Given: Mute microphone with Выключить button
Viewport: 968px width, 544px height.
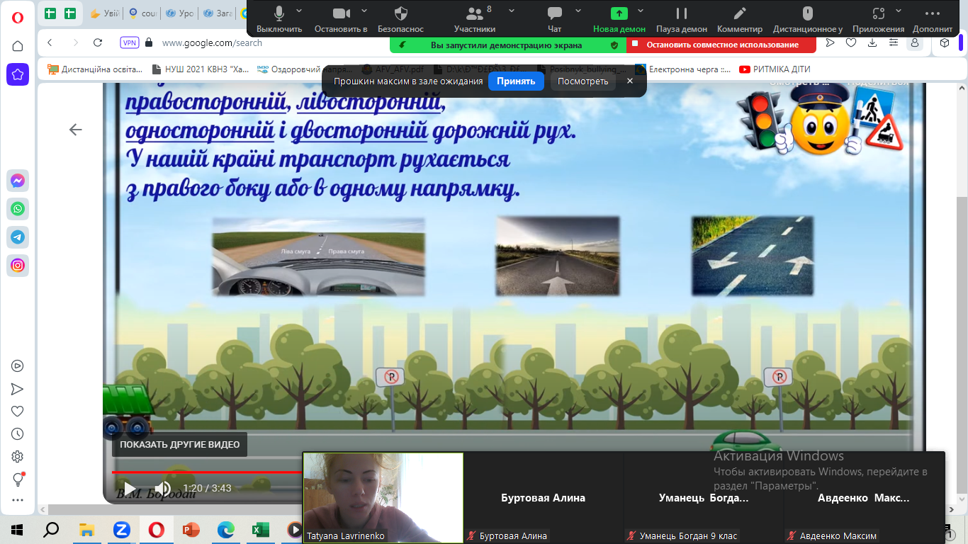Looking at the screenshot, I should click(x=279, y=19).
